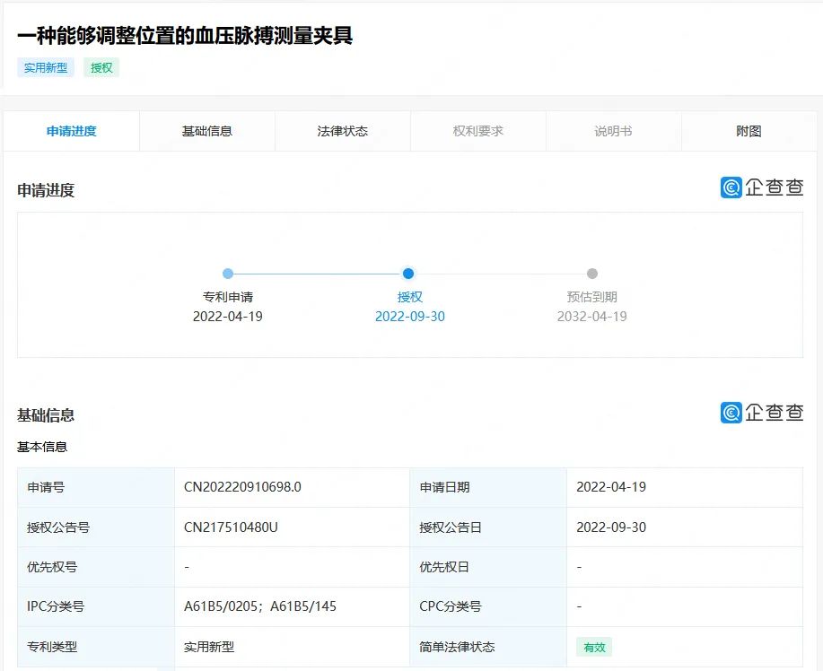The height and width of the screenshot is (671, 823).
Task: Select the gray 预估到期 timeline dot
Action: (592, 274)
